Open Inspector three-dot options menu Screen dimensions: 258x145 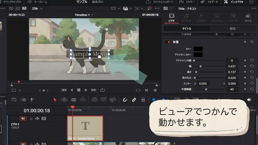pyautogui.click(x=254, y=8)
